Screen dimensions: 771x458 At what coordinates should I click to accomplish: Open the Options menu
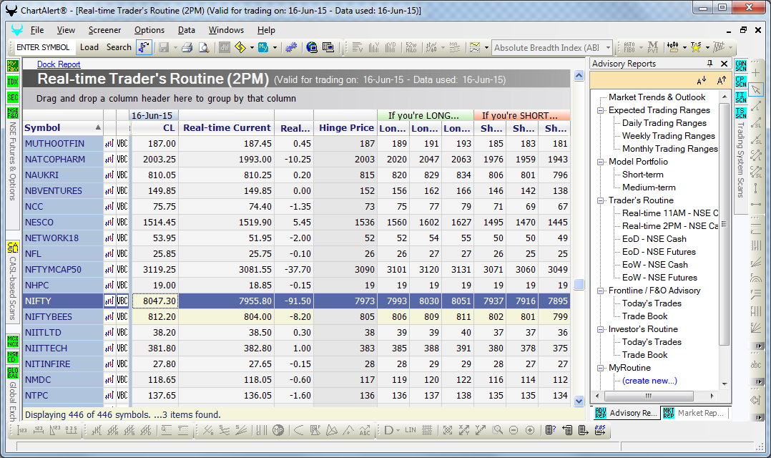[149, 30]
